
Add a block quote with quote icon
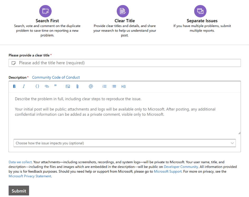coord(55,86)
